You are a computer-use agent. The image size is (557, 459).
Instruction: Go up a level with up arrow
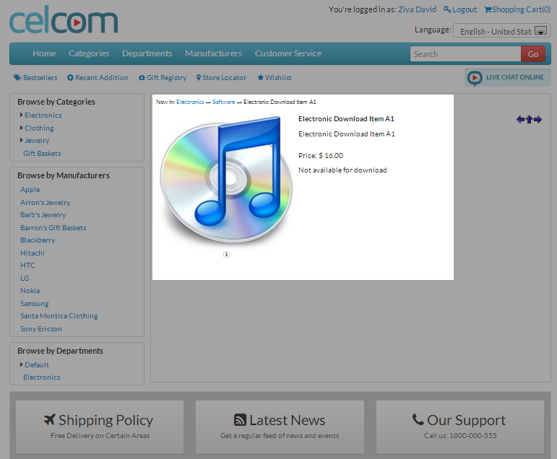tap(529, 120)
